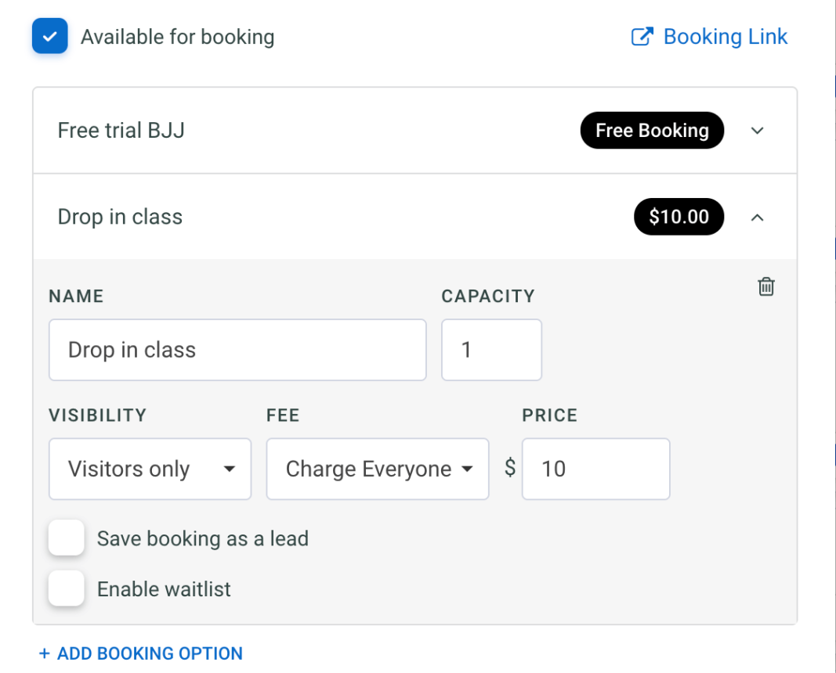836x673 pixels.
Task: Select the Drop in class row header
Action: [x=313, y=217]
